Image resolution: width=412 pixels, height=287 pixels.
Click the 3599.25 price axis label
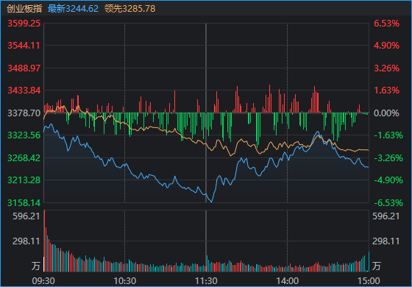coord(24,24)
